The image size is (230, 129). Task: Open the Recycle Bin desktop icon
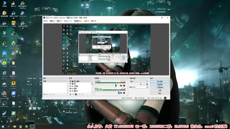[4, 34]
